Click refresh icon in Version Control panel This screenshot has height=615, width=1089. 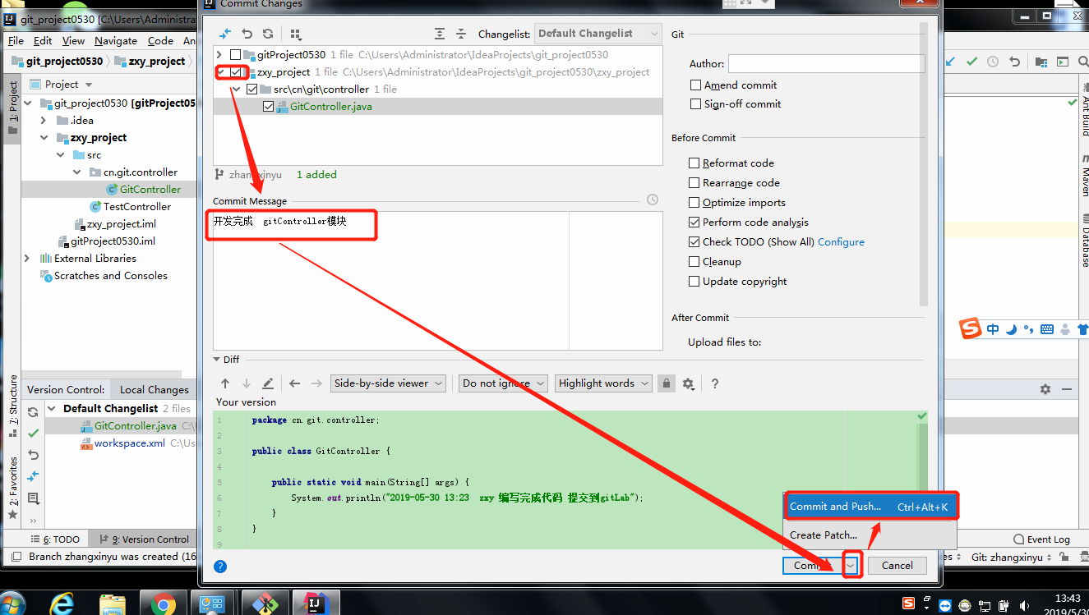34,412
